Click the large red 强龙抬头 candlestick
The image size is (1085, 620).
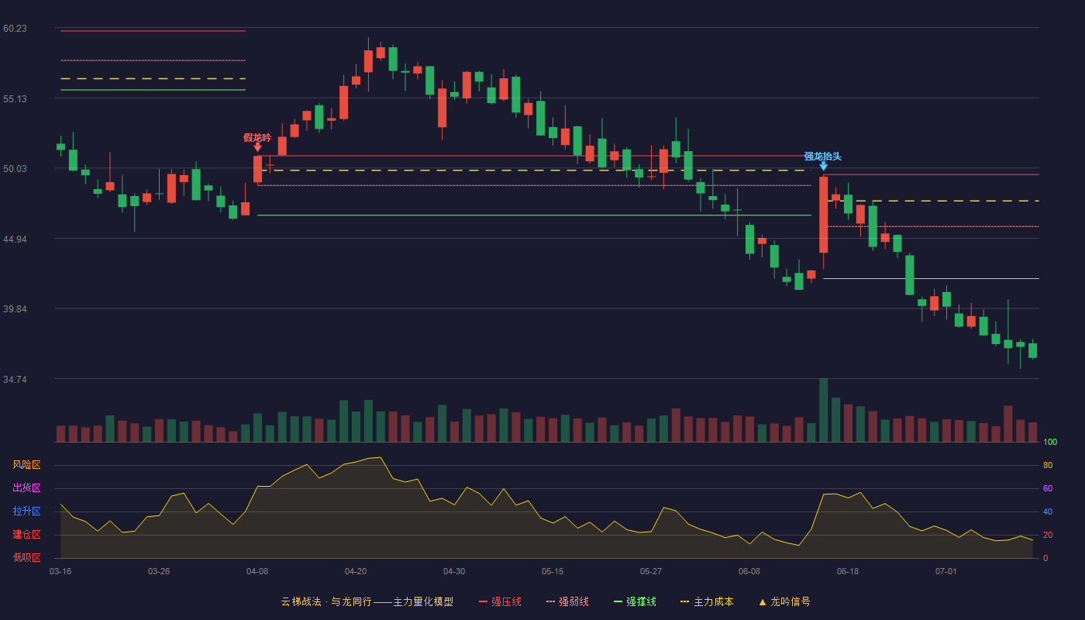tap(824, 215)
